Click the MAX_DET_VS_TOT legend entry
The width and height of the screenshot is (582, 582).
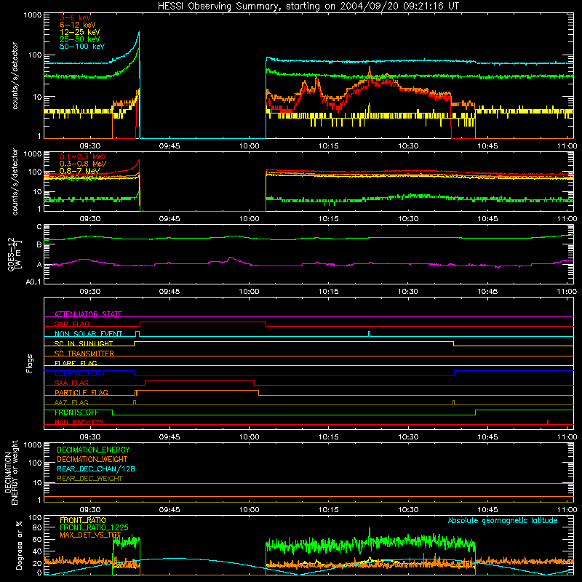[x=90, y=535]
